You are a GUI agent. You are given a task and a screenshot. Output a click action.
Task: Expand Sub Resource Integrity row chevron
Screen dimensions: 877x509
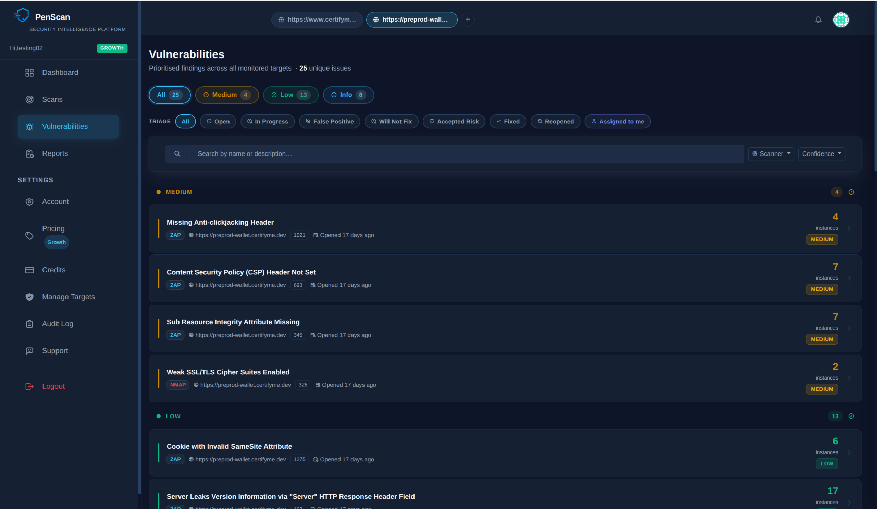(x=849, y=328)
